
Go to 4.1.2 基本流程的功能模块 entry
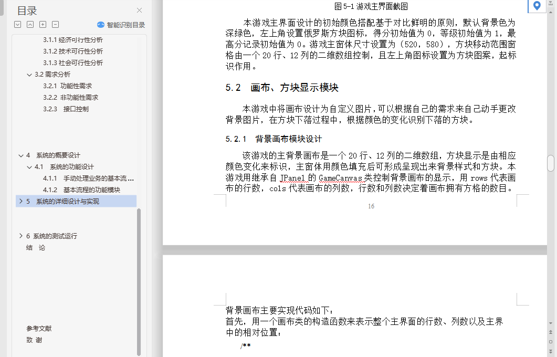click(81, 190)
